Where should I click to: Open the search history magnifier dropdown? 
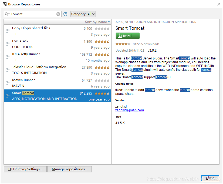(7, 14)
